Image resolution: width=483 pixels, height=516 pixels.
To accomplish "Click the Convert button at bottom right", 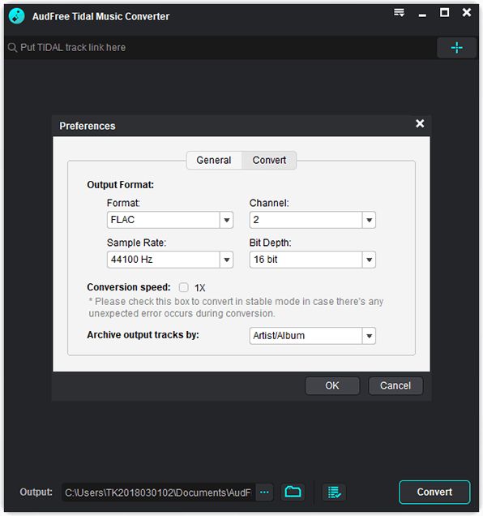I will tap(434, 492).
